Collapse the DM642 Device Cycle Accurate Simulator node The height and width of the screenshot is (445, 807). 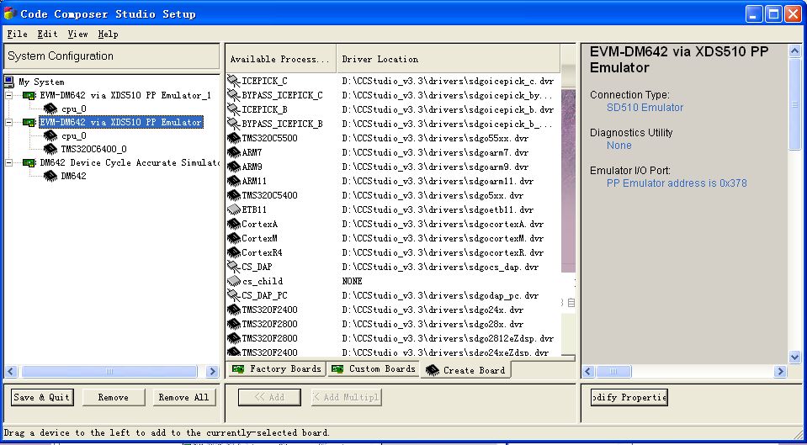[x=9, y=163]
